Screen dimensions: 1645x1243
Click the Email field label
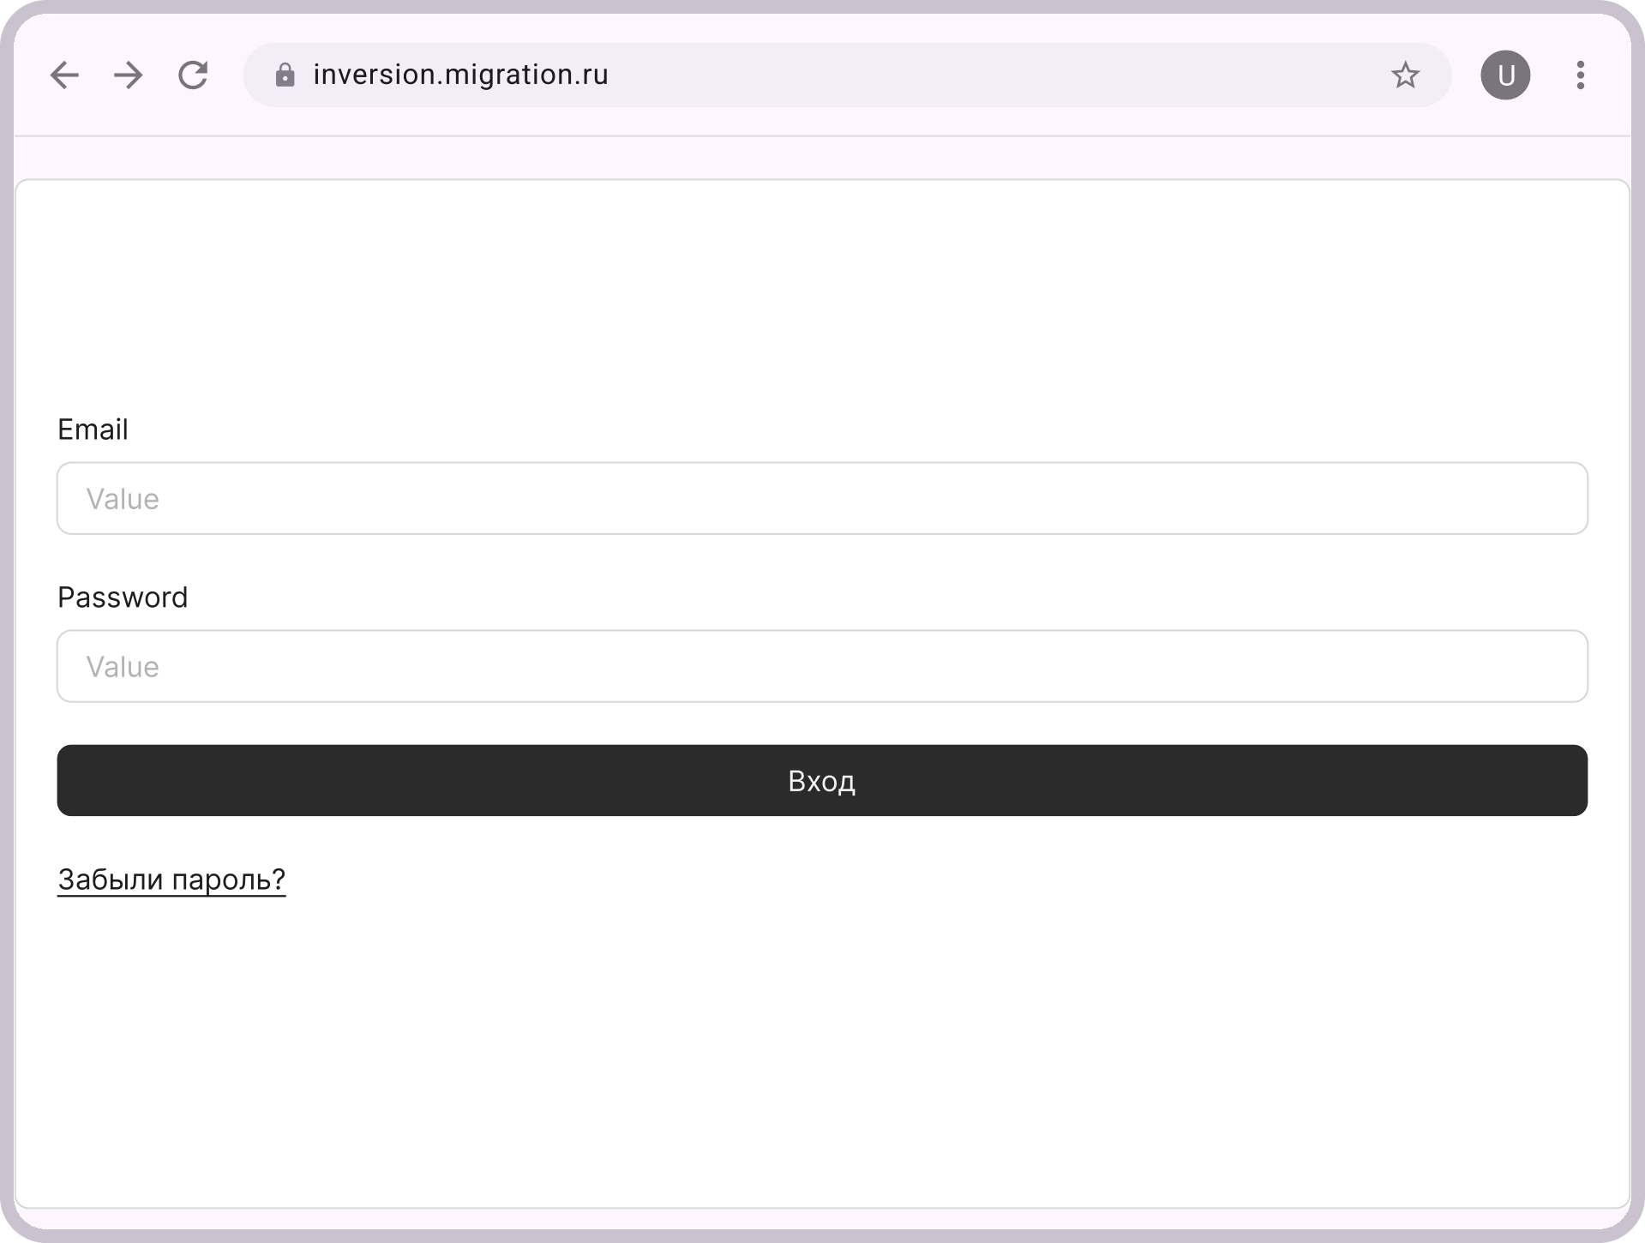coord(93,429)
